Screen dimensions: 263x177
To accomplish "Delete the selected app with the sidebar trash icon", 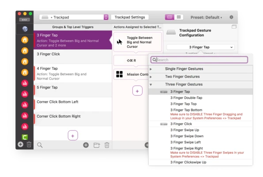I will point(29,144).
